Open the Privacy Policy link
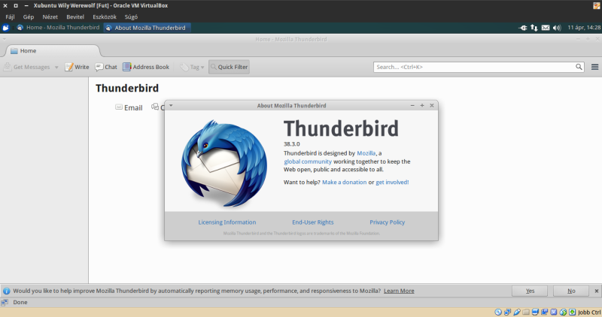The image size is (602, 317). [387, 222]
